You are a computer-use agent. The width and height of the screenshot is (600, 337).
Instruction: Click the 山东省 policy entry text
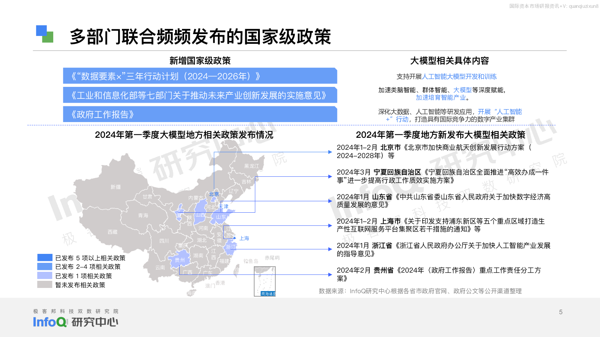click(443, 201)
